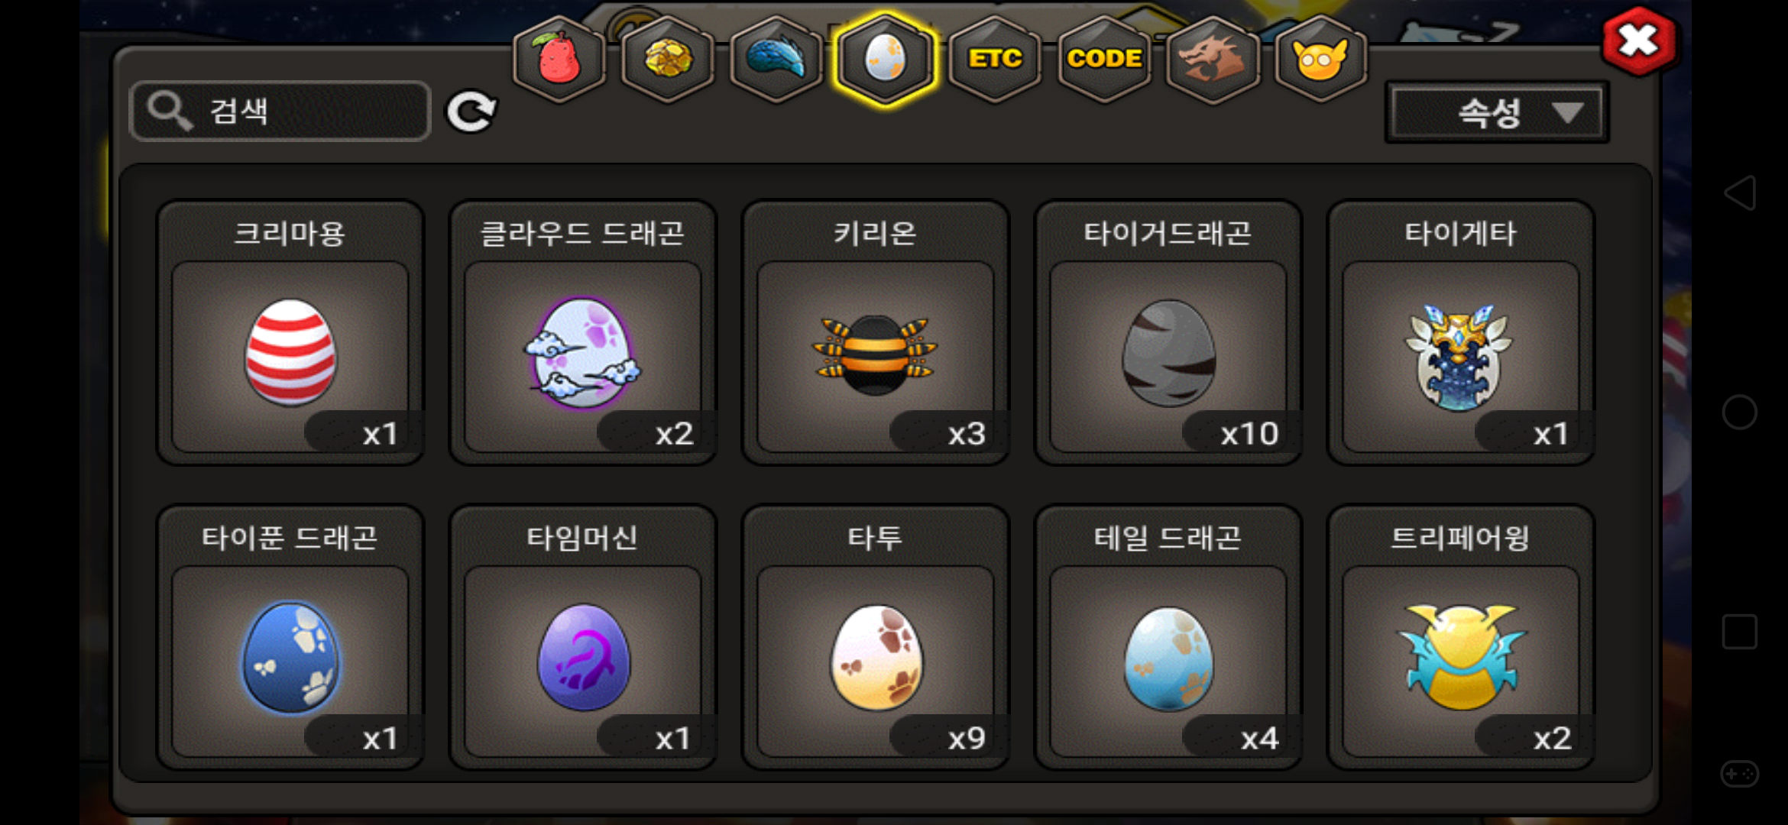This screenshot has width=1788, height=825.
Task: Select the egg category tab
Action: coord(885,59)
